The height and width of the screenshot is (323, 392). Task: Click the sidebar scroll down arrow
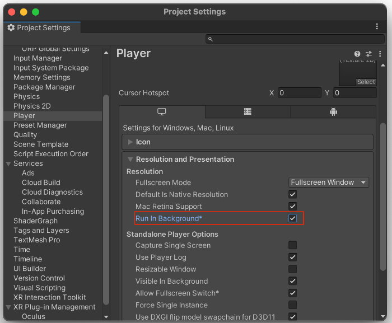(x=106, y=317)
